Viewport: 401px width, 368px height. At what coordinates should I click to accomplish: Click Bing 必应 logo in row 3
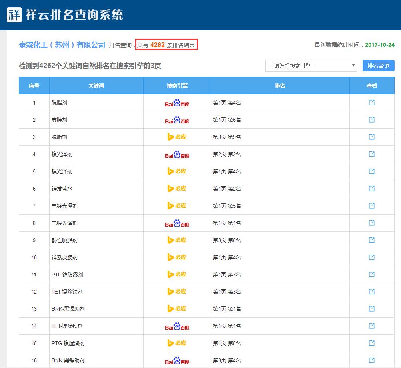pos(177,137)
